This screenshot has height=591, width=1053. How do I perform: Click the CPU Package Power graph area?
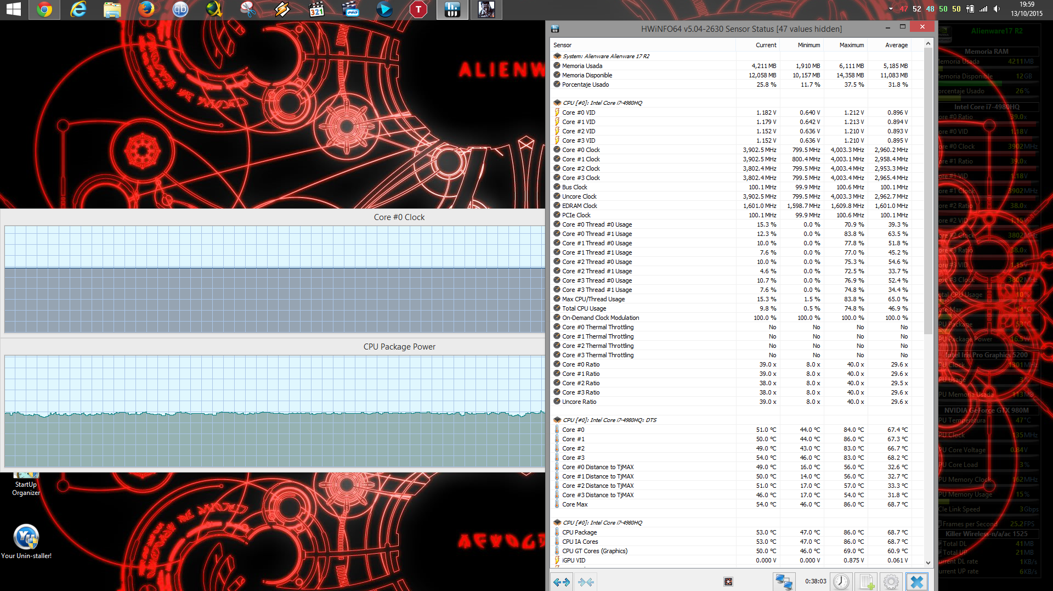(274, 412)
